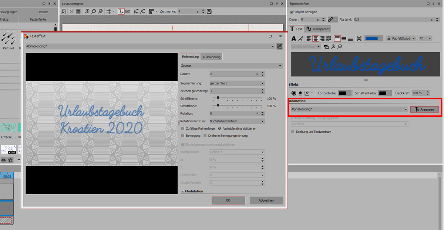
Task: Enable the Zufällige Reihenfolge checkbox
Action: pos(183,129)
